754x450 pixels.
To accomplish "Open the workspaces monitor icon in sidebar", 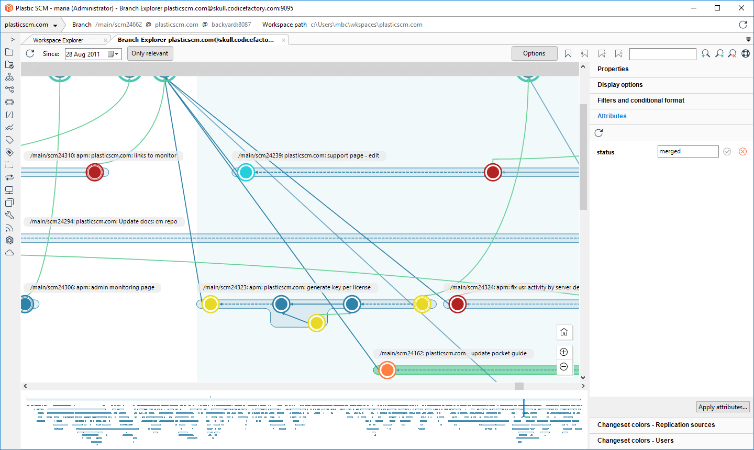I will [9, 190].
